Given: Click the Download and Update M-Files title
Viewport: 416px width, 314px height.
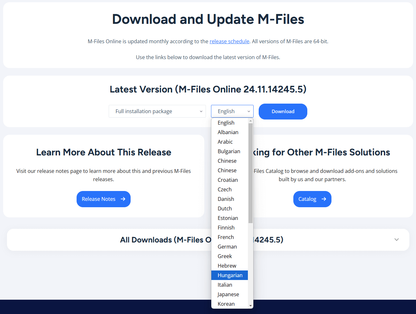Looking at the screenshot, I should (x=208, y=19).
